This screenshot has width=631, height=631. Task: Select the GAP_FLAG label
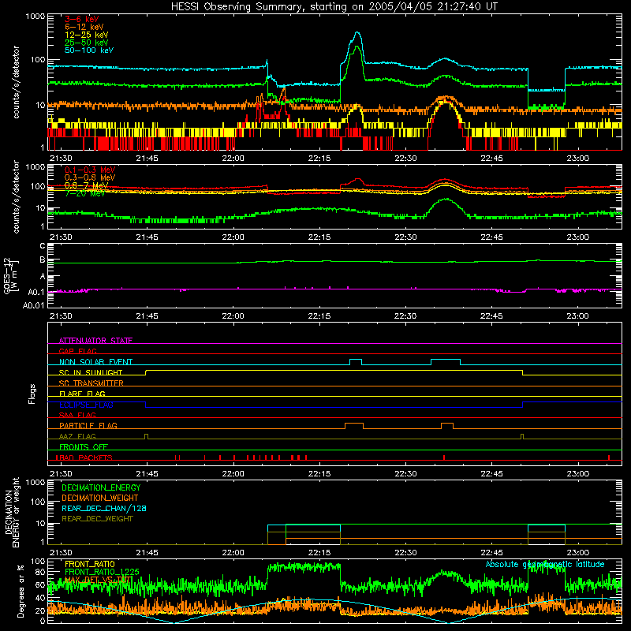tap(77, 351)
